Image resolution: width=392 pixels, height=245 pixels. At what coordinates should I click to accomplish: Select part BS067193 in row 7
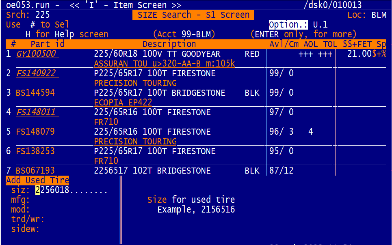35,171
